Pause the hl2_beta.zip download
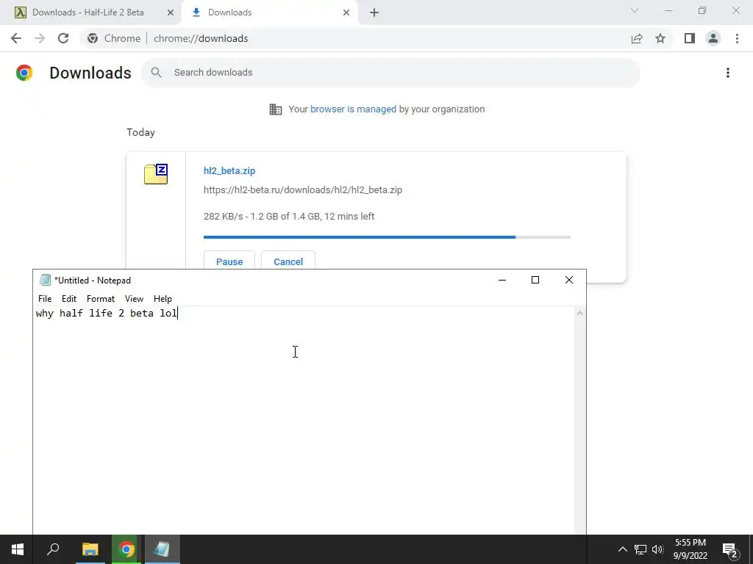 pos(229,261)
